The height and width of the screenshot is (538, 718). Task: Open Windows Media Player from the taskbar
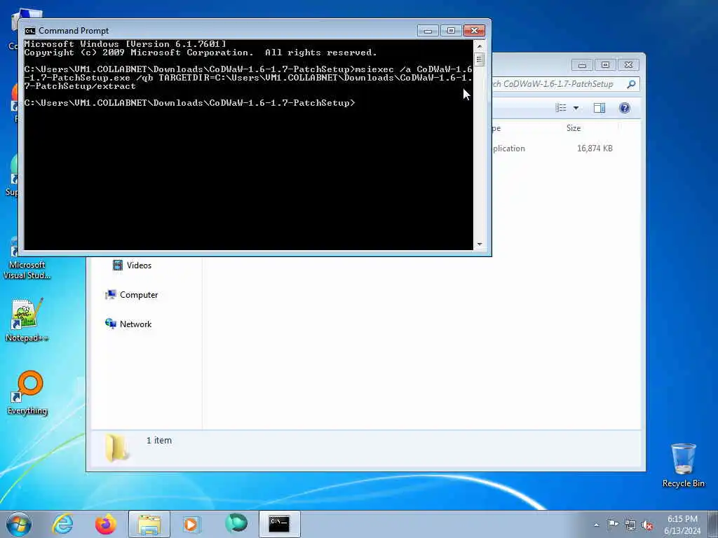(191, 524)
